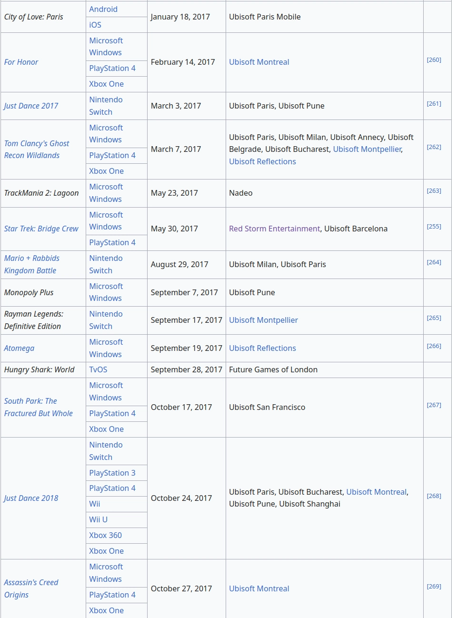Image resolution: width=457 pixels, height=618 pixels.
Task: Open reference citation [266]
Action: coord(434,346)
